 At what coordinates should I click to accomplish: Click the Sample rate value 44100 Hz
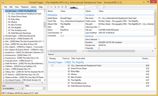pyautogui.click(x=102, y=45)
